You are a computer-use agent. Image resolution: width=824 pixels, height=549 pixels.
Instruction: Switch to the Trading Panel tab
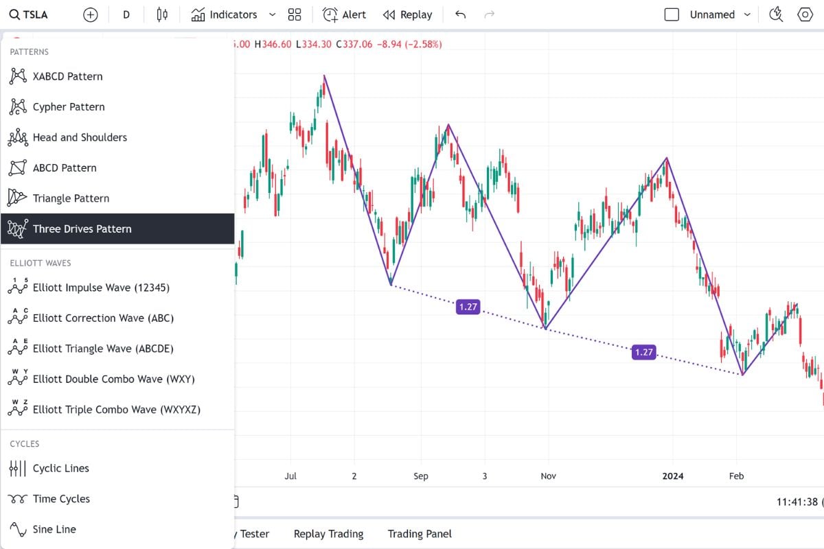point(419,533)
